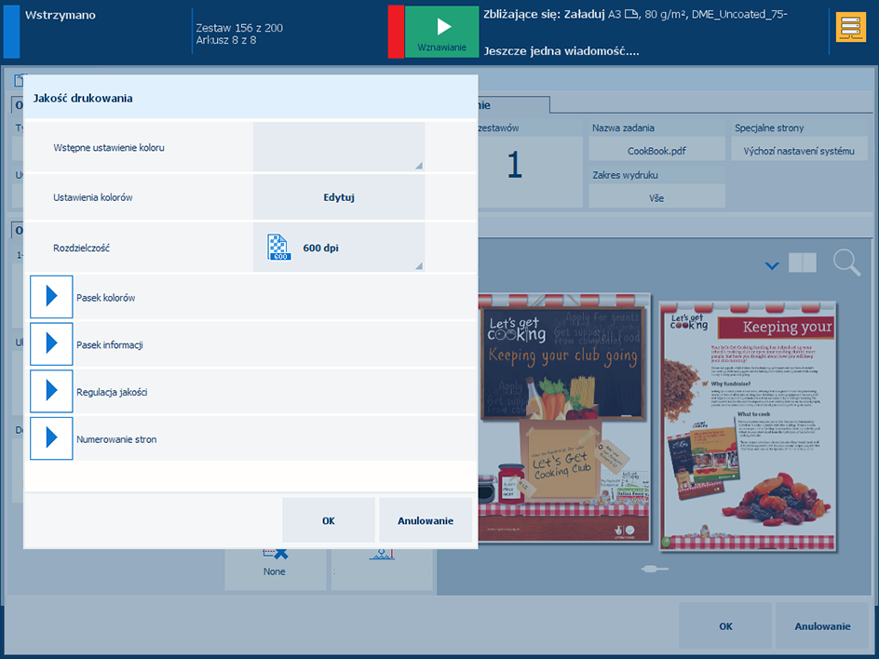Toggle the page layout view icon
The image size is (879, 659).
tap(803, 262)
